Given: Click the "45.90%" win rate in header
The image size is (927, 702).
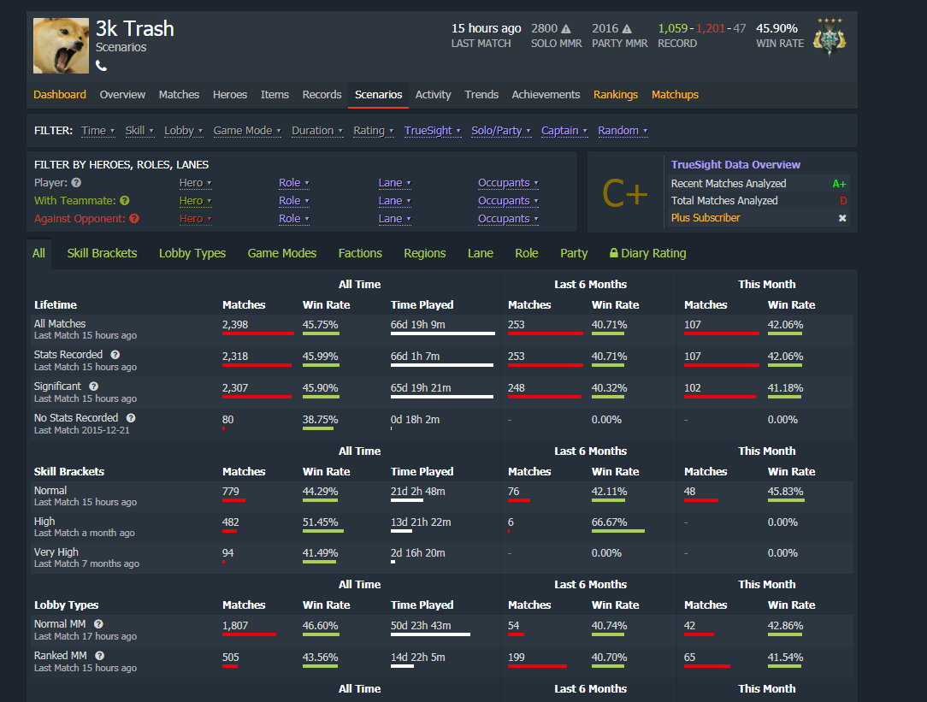Looking at the screenshot, I should click(x=776, y=28).
